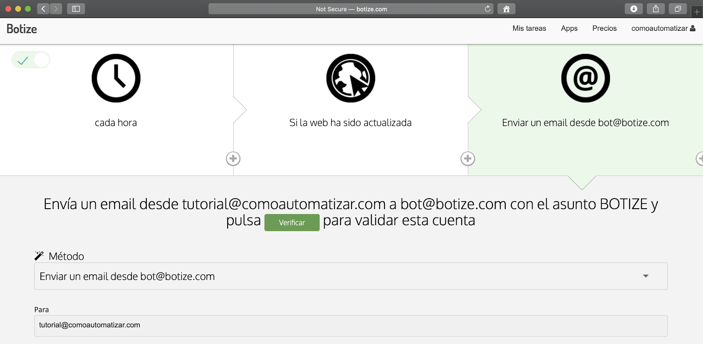Select 'cada hora' step label
The image size is (703, 344).
pyautogui.click(x=116, y=123)
